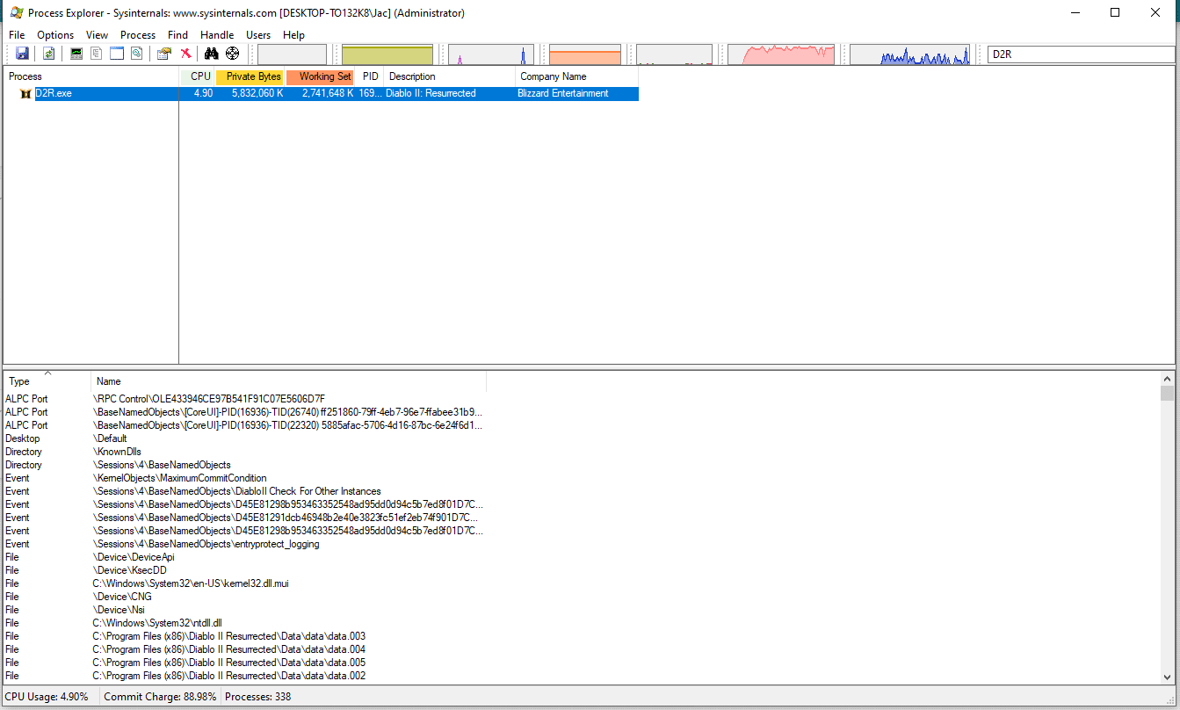
Task: Click the Refresh Now toolbar icon
Action: pos(49,54)
